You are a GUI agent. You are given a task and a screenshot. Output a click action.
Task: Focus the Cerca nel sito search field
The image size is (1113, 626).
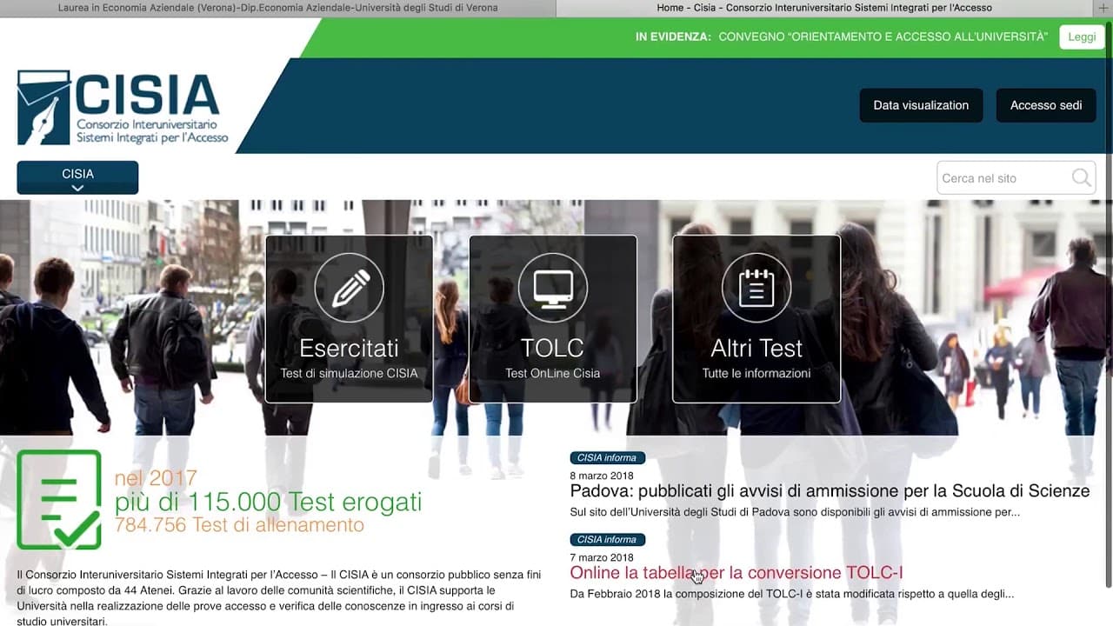click(1003, 178)
